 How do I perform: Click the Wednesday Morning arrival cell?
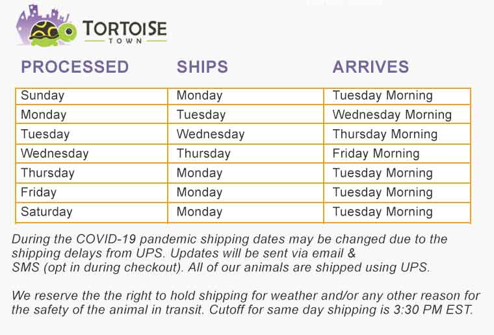pyautogui.click(x=397, y=114)
